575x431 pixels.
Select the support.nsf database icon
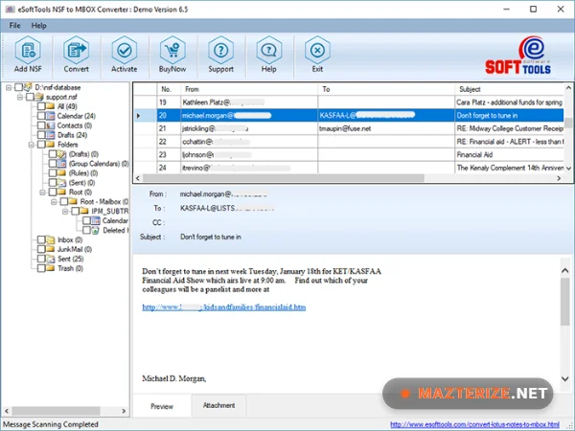click(x=39, y=97)
